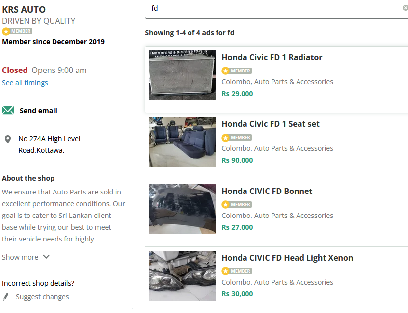Click 'Member since December 2019' text
This screenshot has height=313, width=408.
pyautogui.click(x=54, y=42)
